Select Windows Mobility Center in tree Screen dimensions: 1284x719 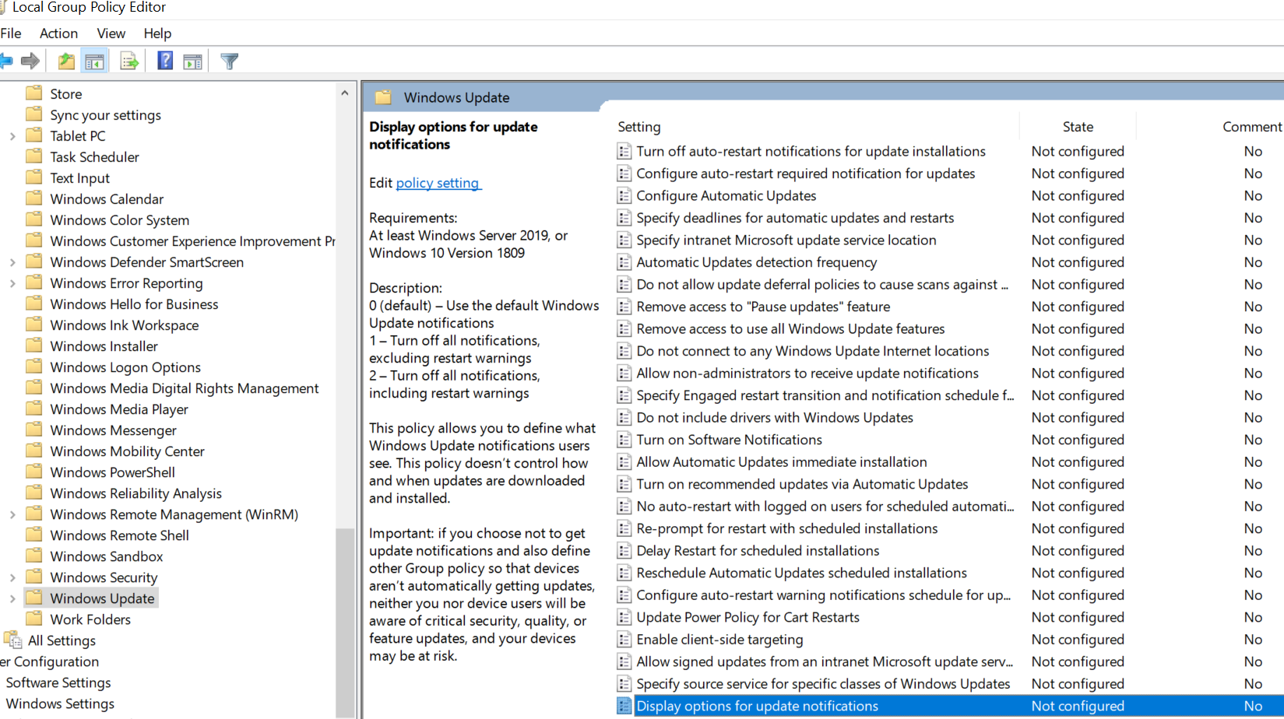[x=127, y=451]
